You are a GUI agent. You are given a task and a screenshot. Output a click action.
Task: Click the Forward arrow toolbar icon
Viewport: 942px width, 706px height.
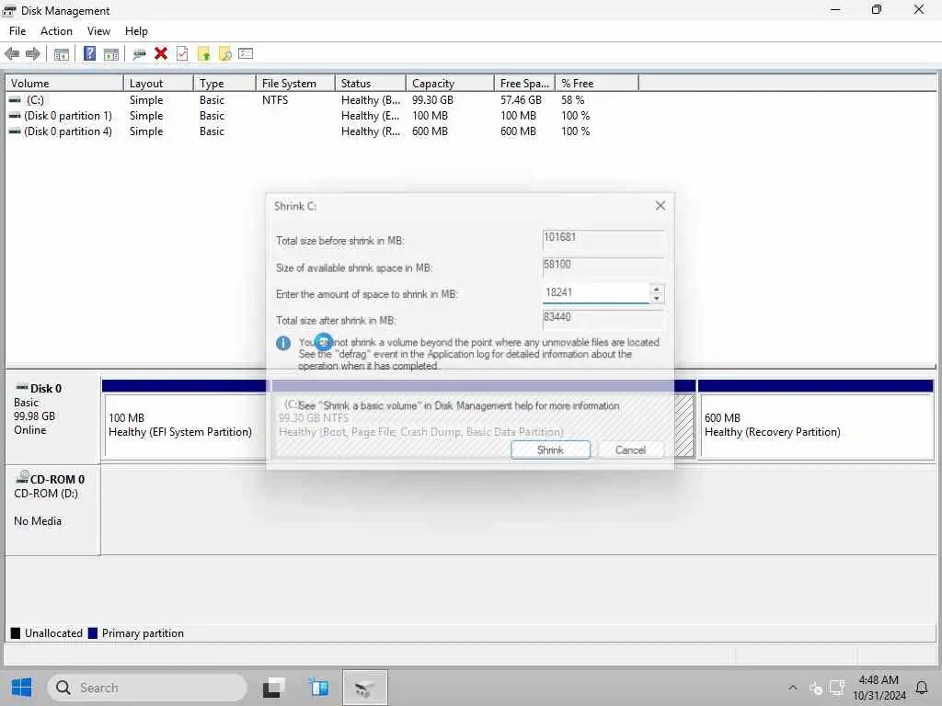click(33, 54)
